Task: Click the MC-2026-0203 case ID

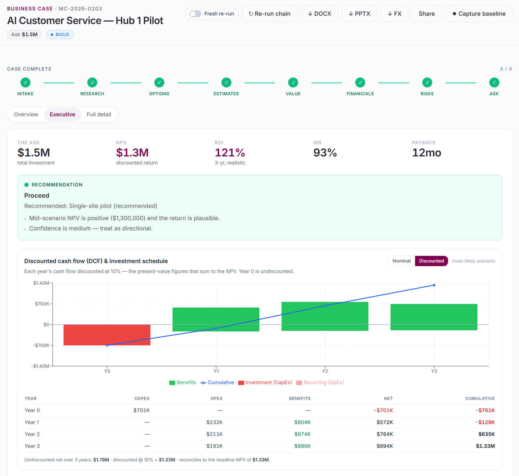Action: click(x=80, y=9)
